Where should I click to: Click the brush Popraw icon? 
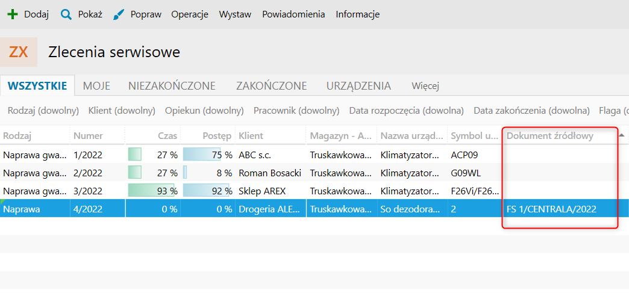click(119, 14)
